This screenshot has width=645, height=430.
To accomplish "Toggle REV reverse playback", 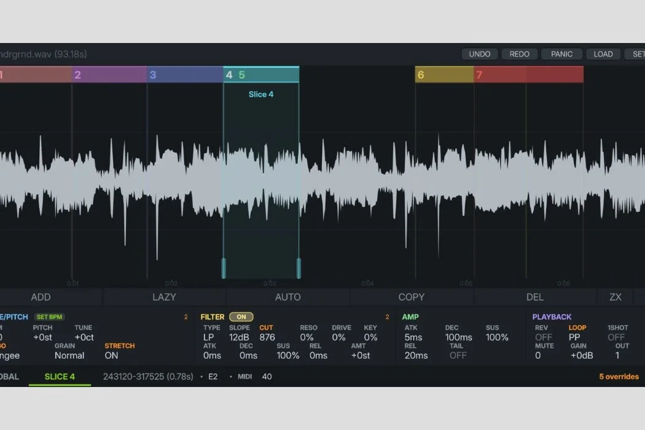I will point(543,337).
